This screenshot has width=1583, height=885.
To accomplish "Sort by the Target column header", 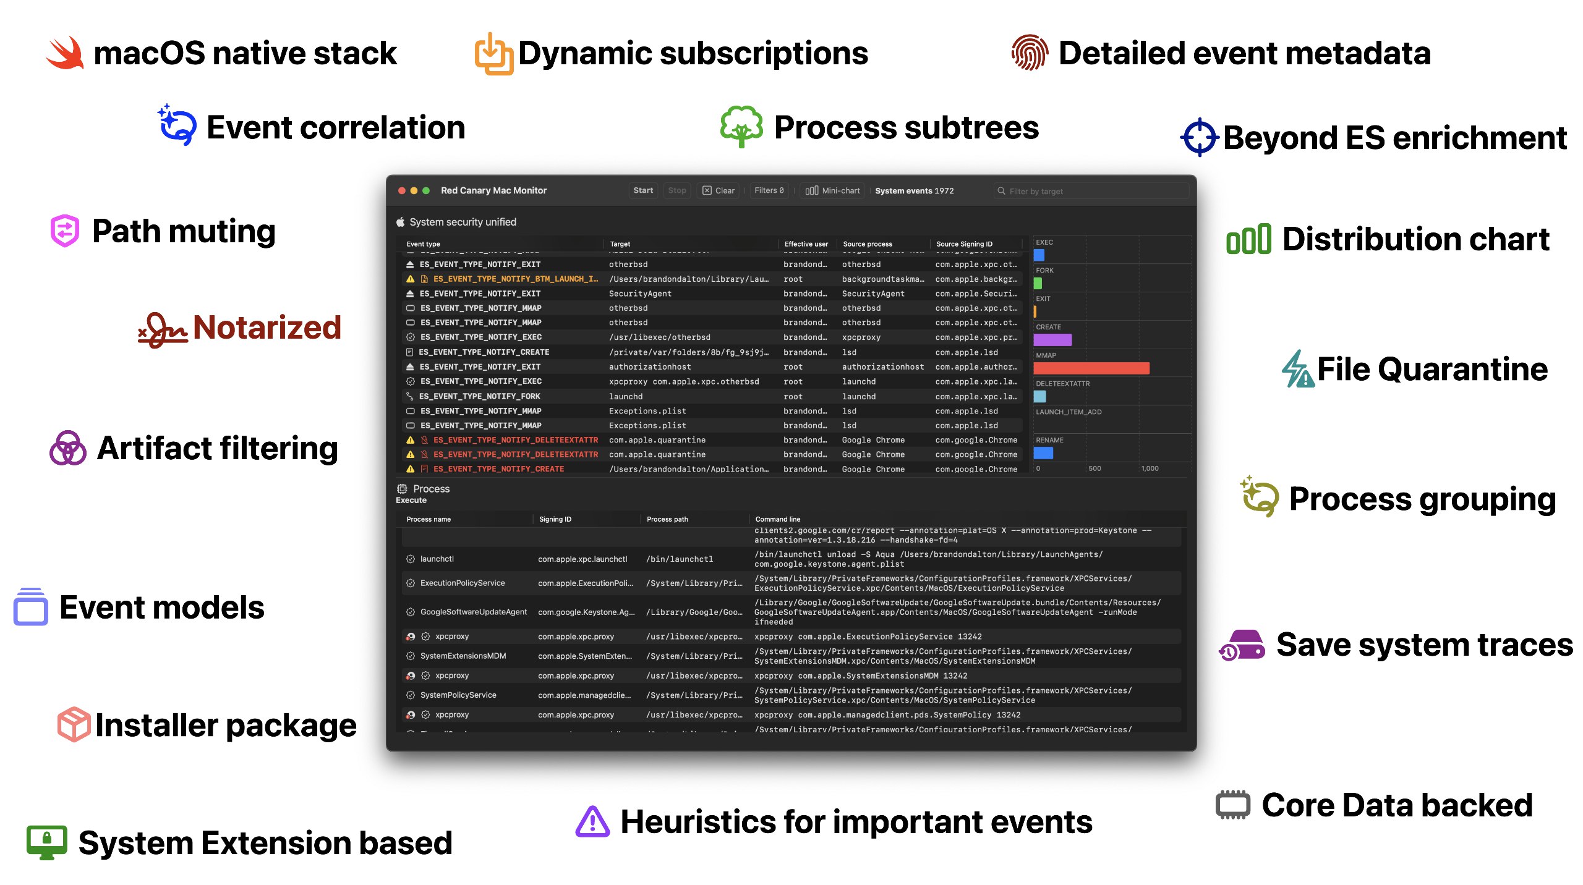I will [620, 244].
